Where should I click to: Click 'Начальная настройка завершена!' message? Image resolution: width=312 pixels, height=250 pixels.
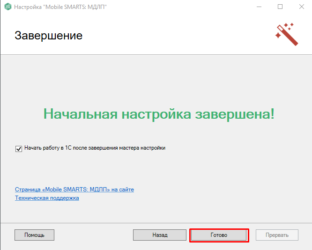click(159, 114)
